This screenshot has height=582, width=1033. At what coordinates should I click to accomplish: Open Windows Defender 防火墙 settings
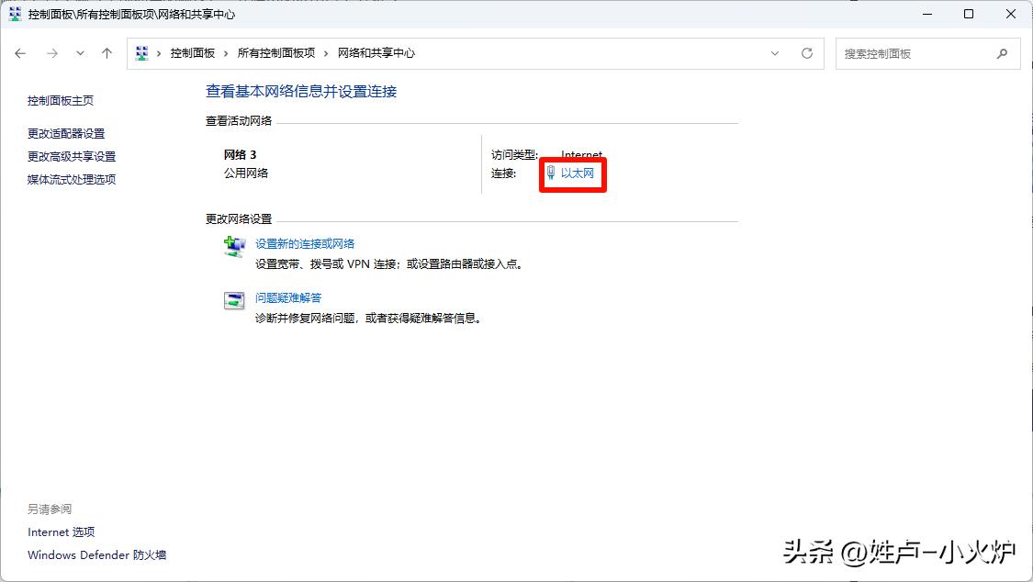95,554
